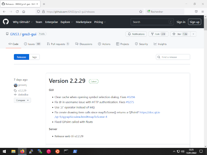207x155 pixels.
Task: Open the GNS3 organization link
Action: point(15,34)
